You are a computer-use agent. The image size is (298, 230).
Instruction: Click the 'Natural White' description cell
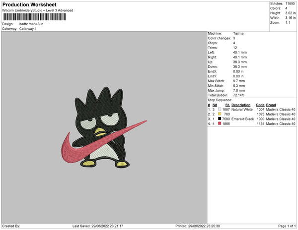pos(242,110)
